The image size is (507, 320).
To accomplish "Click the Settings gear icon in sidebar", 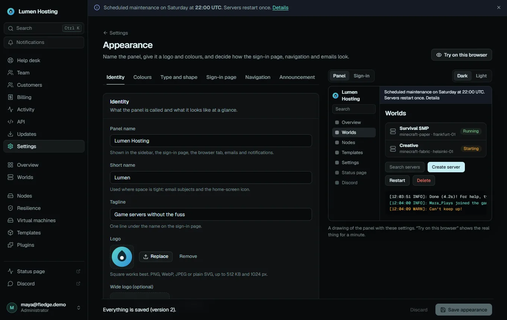I will click(x=10, y=146).
